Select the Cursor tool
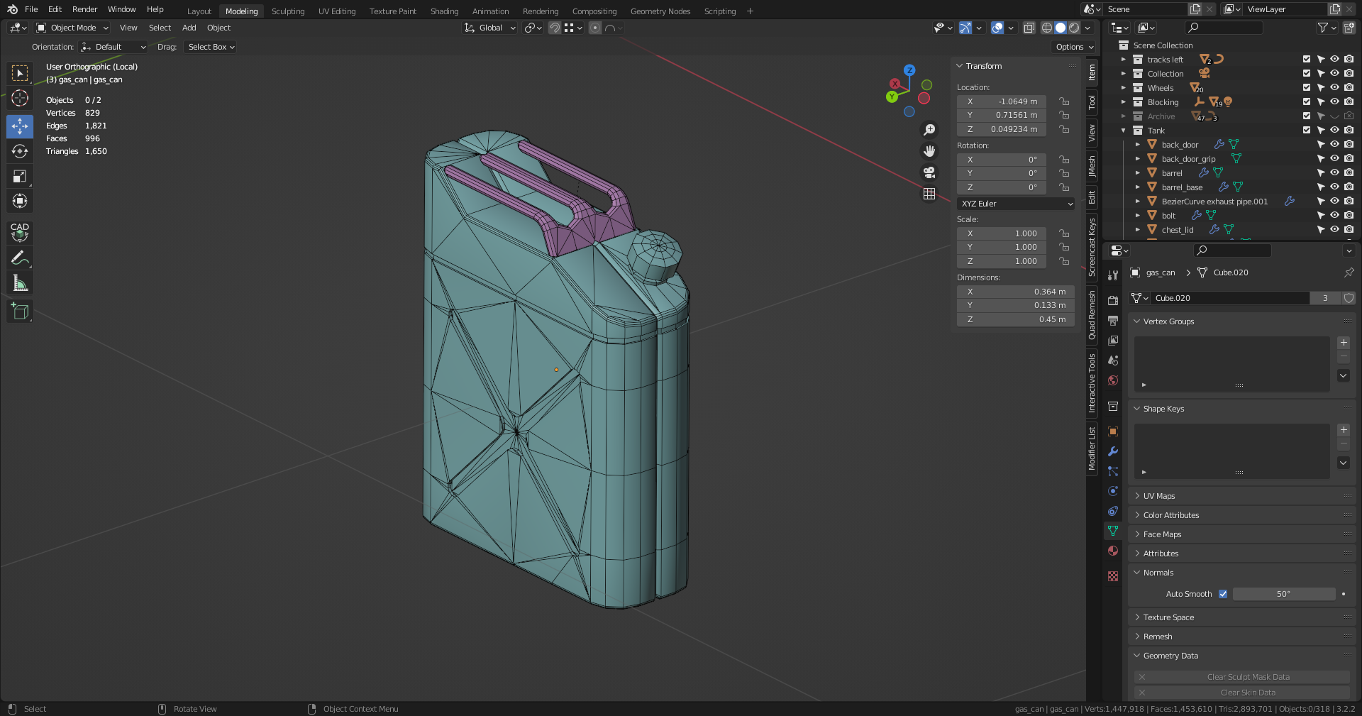The width and height of the screenshot is (1362, 716). (20, 98)
